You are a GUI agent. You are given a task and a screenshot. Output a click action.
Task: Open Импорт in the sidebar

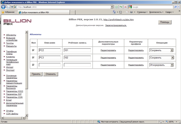pos(10,67)
